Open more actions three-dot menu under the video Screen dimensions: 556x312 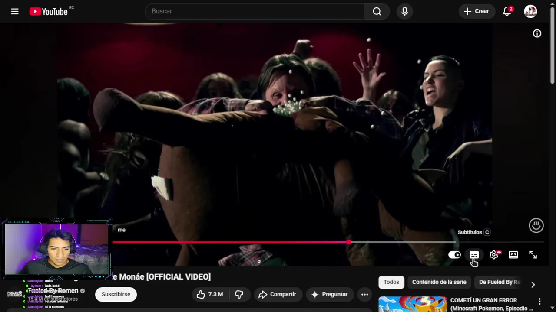click(365, 294)
